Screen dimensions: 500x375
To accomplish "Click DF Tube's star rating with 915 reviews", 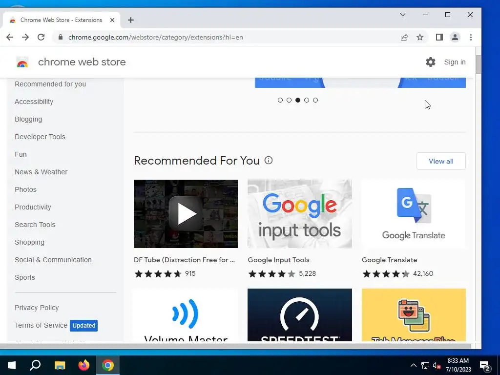I will (x=165, y=273).
